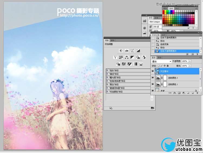Screen dimensions: 203x153
Task: Add a layer mask
Action: [179, 93]
